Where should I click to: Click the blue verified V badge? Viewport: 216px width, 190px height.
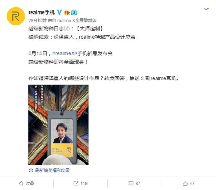click(x=59, y=13)
